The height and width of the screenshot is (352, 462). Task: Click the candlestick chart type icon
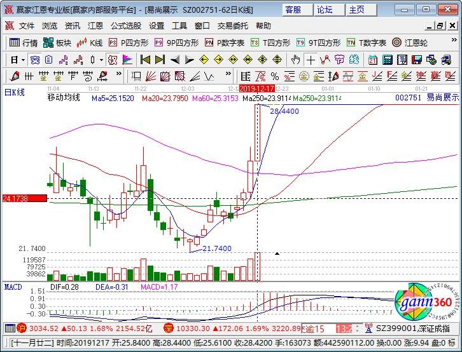(x=93, y=60)
